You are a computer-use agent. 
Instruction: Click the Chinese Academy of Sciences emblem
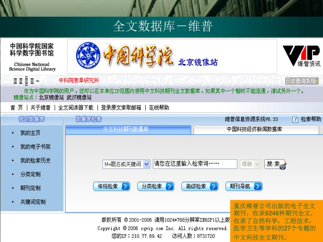[88, 55]
